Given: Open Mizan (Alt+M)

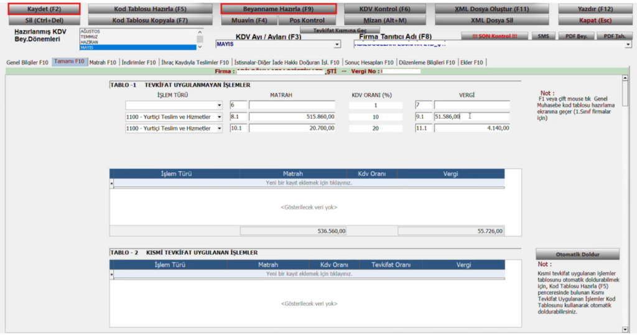Looking at the screenshot, I should tap(384, 21).
